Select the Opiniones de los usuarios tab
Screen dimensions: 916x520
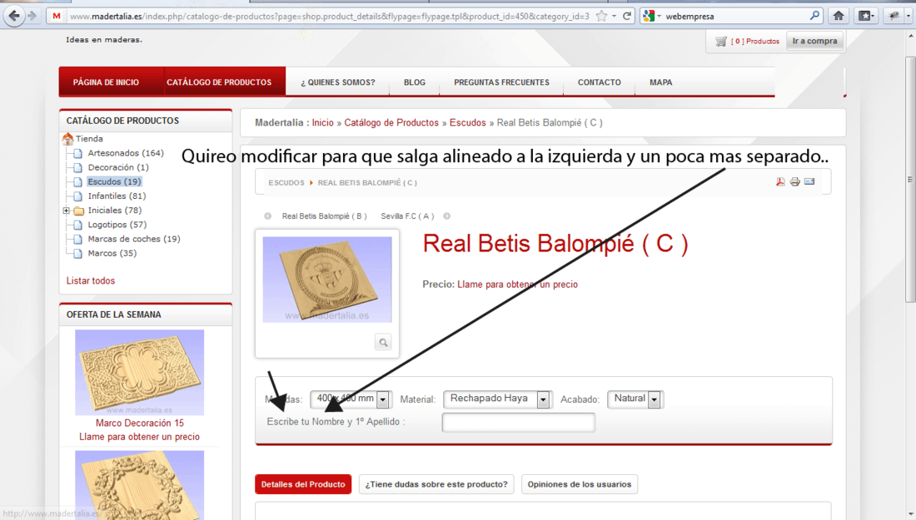coord(580,484)
